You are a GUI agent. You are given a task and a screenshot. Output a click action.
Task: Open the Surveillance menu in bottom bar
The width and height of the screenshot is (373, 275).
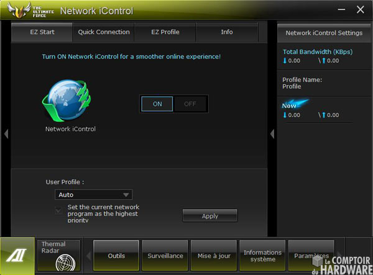tap(165, 256)
